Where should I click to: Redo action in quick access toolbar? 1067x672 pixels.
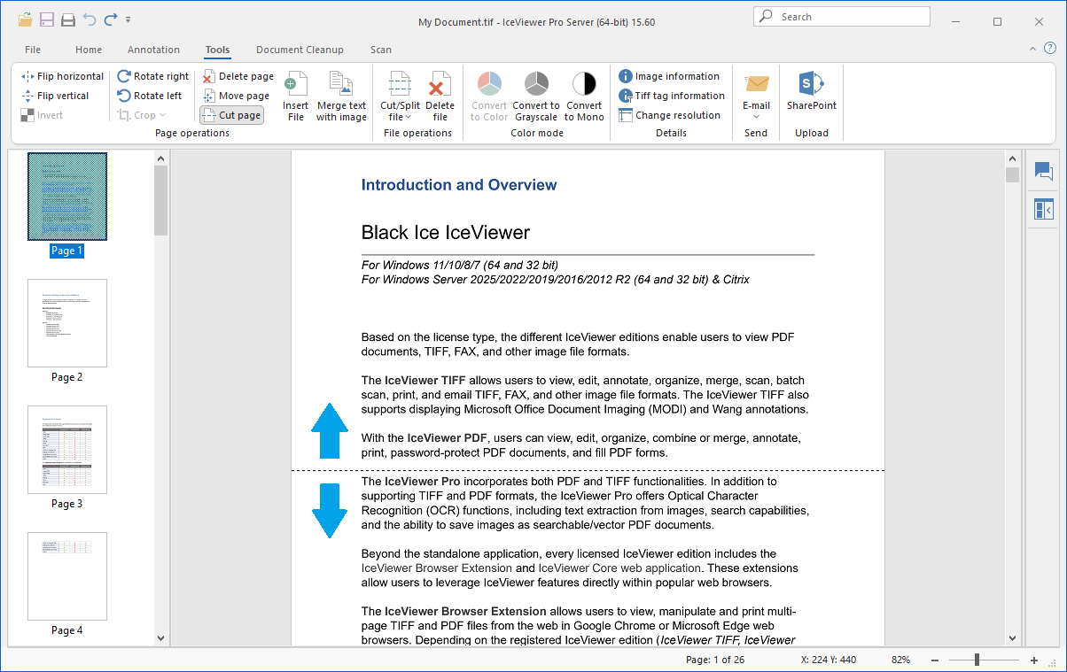tap(111, 19)
